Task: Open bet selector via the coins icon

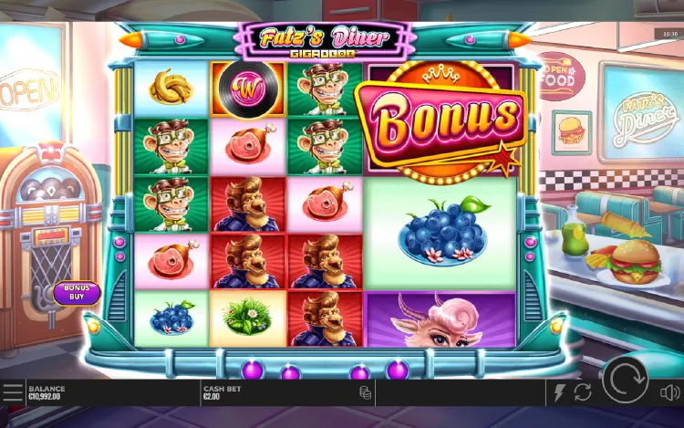Action: [365, 392]
